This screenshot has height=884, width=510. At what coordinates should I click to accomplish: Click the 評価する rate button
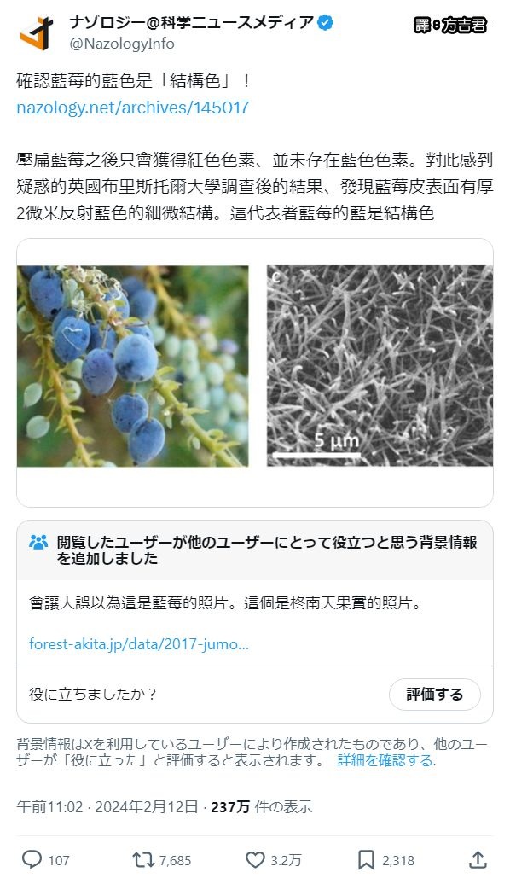(434, 694)
